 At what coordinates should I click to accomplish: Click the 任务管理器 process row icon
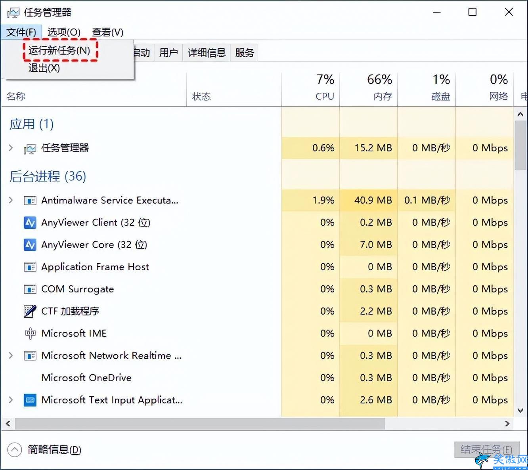[30, 149]
